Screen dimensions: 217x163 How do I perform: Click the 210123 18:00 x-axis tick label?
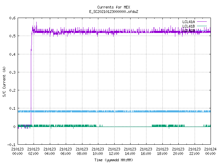click(x=162, y=151)
